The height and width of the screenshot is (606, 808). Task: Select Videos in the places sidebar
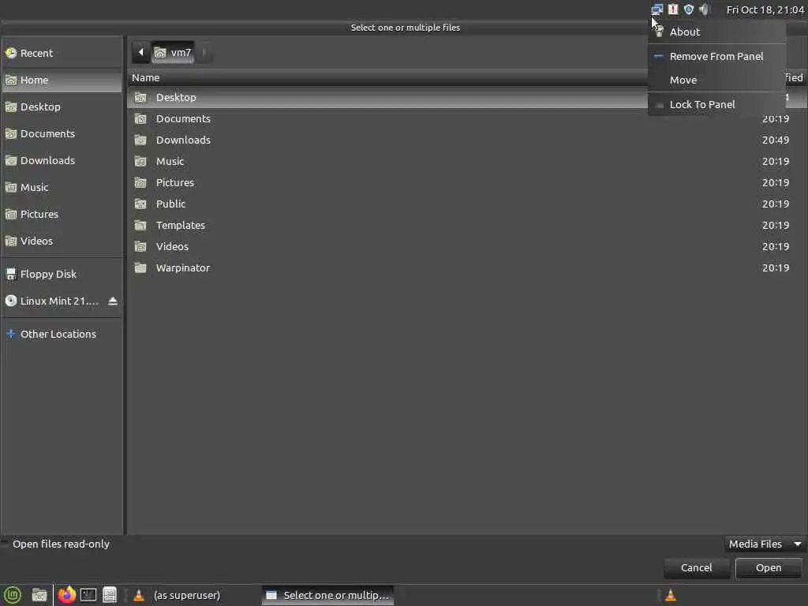click(x=62, y=241)
